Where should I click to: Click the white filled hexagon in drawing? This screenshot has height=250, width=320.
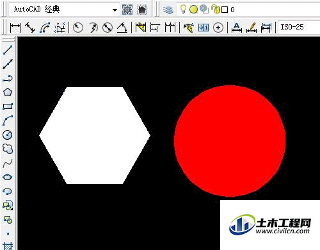click(x=95, y=135)
